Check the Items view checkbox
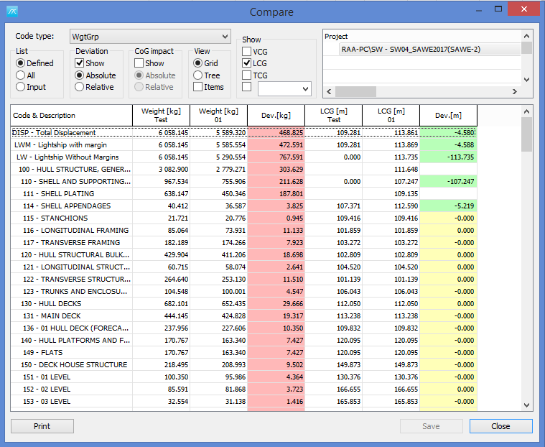The height and width of the screenshot is (447, 545). click(197, 87)
